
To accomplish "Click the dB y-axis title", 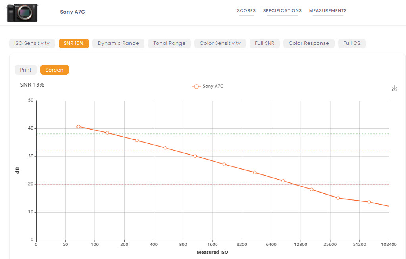I will coord(17,170).
